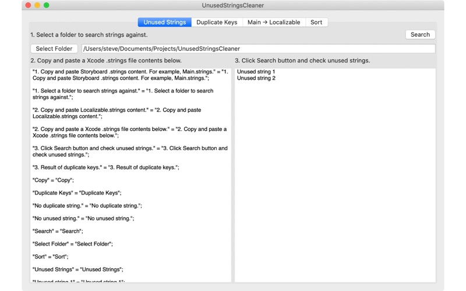Click the "1. Select a folder to search" entry
Viewport: 466px width, 291px height.
click(123, 94)
